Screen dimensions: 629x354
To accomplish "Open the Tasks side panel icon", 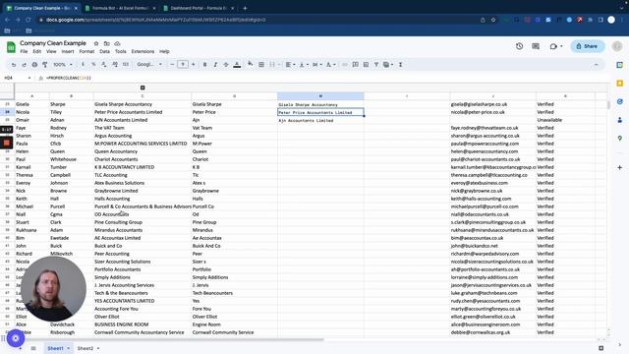I will coord(620,101).
